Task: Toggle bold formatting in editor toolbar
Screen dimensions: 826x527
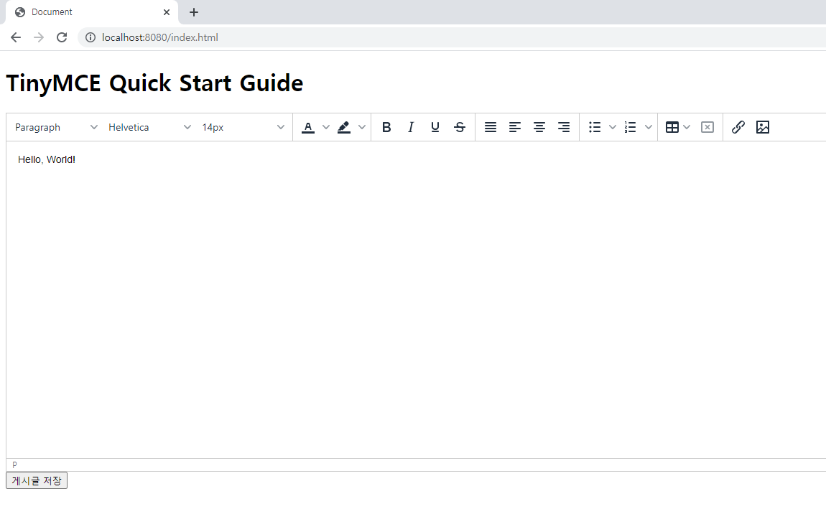Action: [x=386, y=127]
